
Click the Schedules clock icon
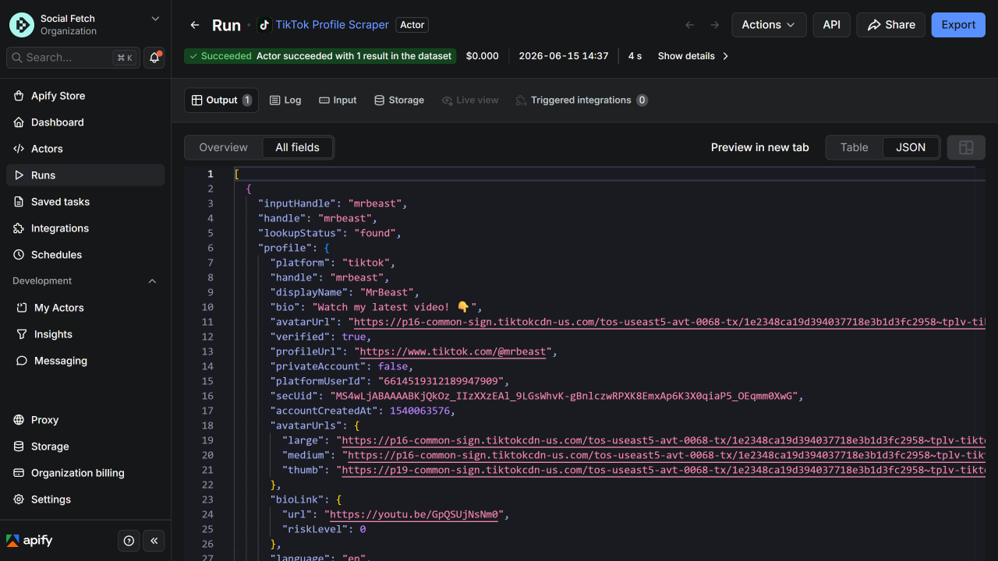pos(19,255)
